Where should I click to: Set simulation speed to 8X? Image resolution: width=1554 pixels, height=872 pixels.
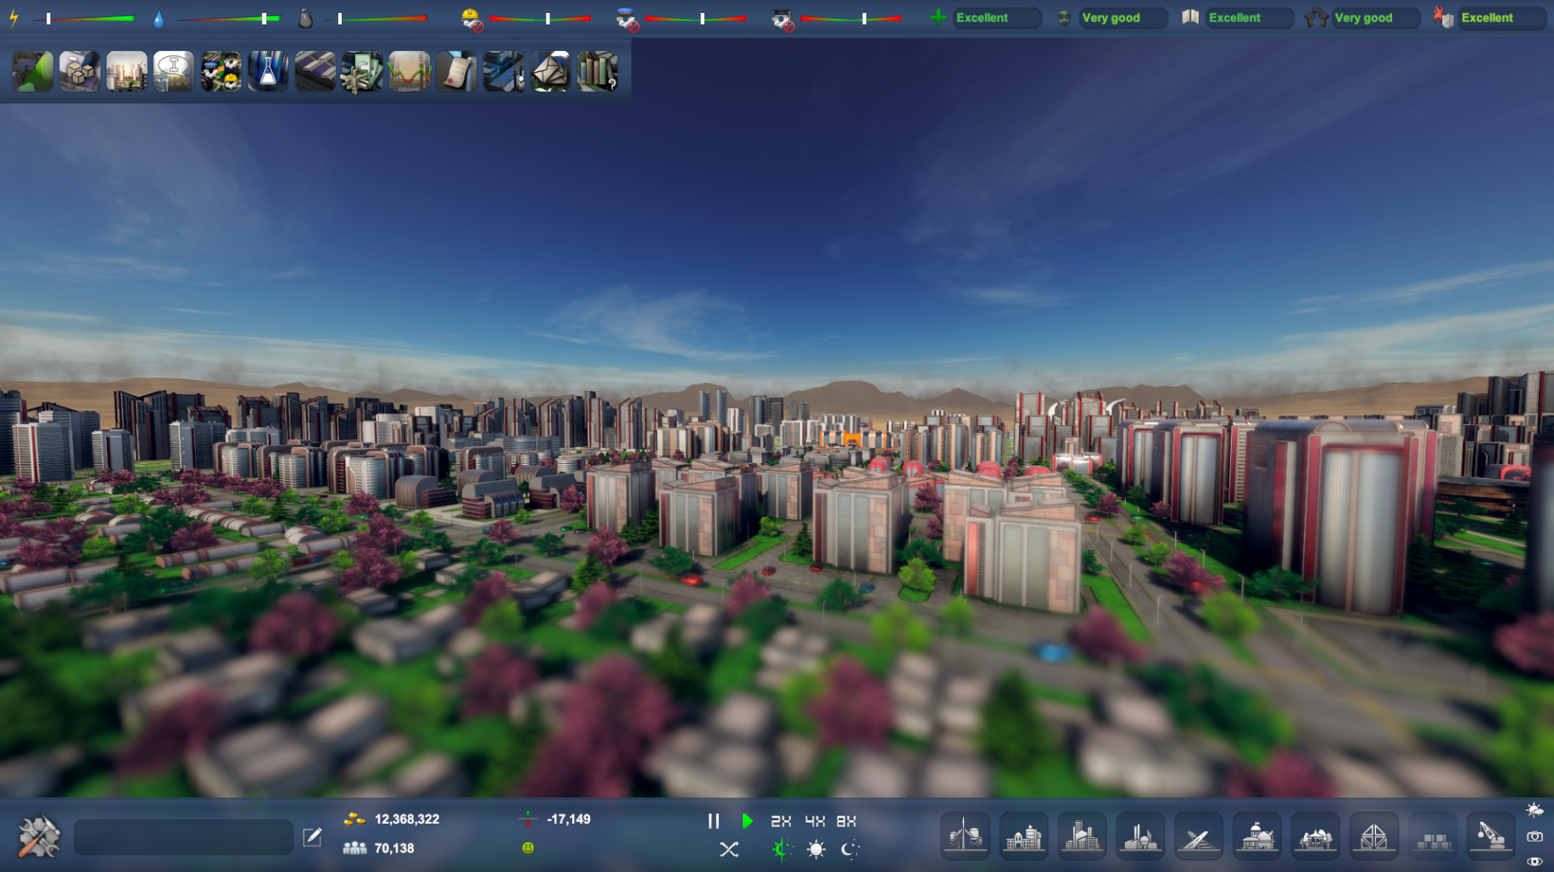846,821
